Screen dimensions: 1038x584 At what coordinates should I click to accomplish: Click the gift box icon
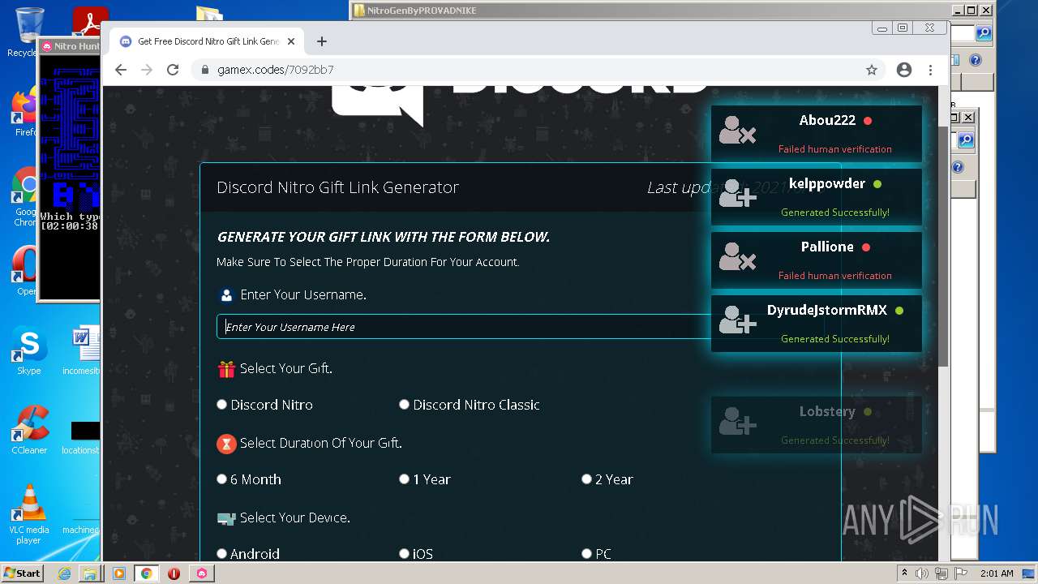(226, 369)
